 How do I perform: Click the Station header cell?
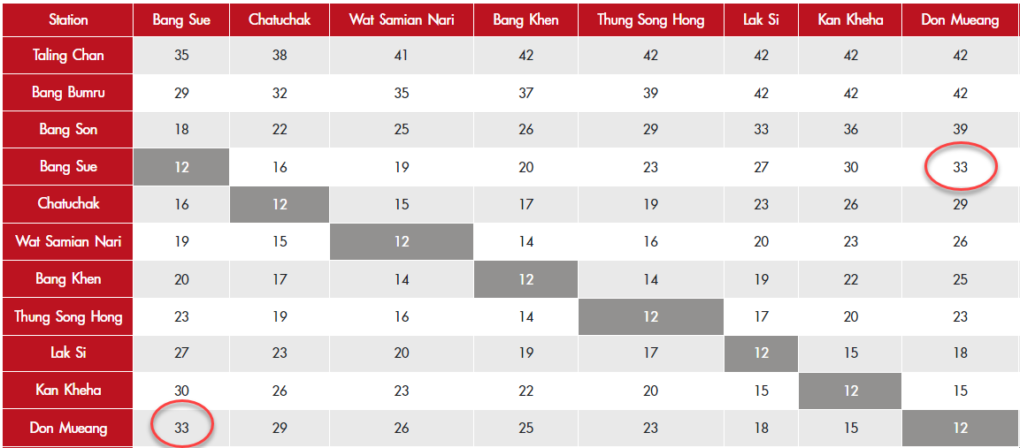[68, 19]
